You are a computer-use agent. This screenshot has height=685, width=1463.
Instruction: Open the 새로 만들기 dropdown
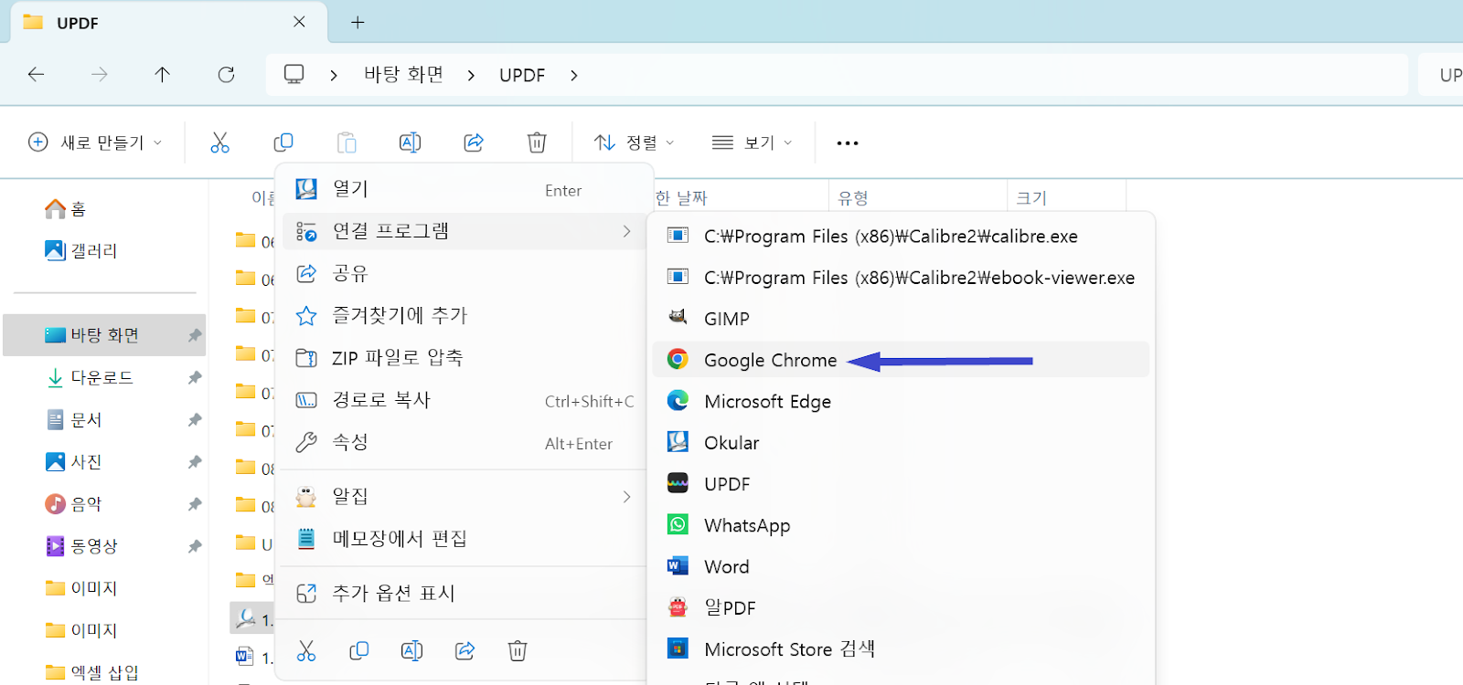coord(95,142)
